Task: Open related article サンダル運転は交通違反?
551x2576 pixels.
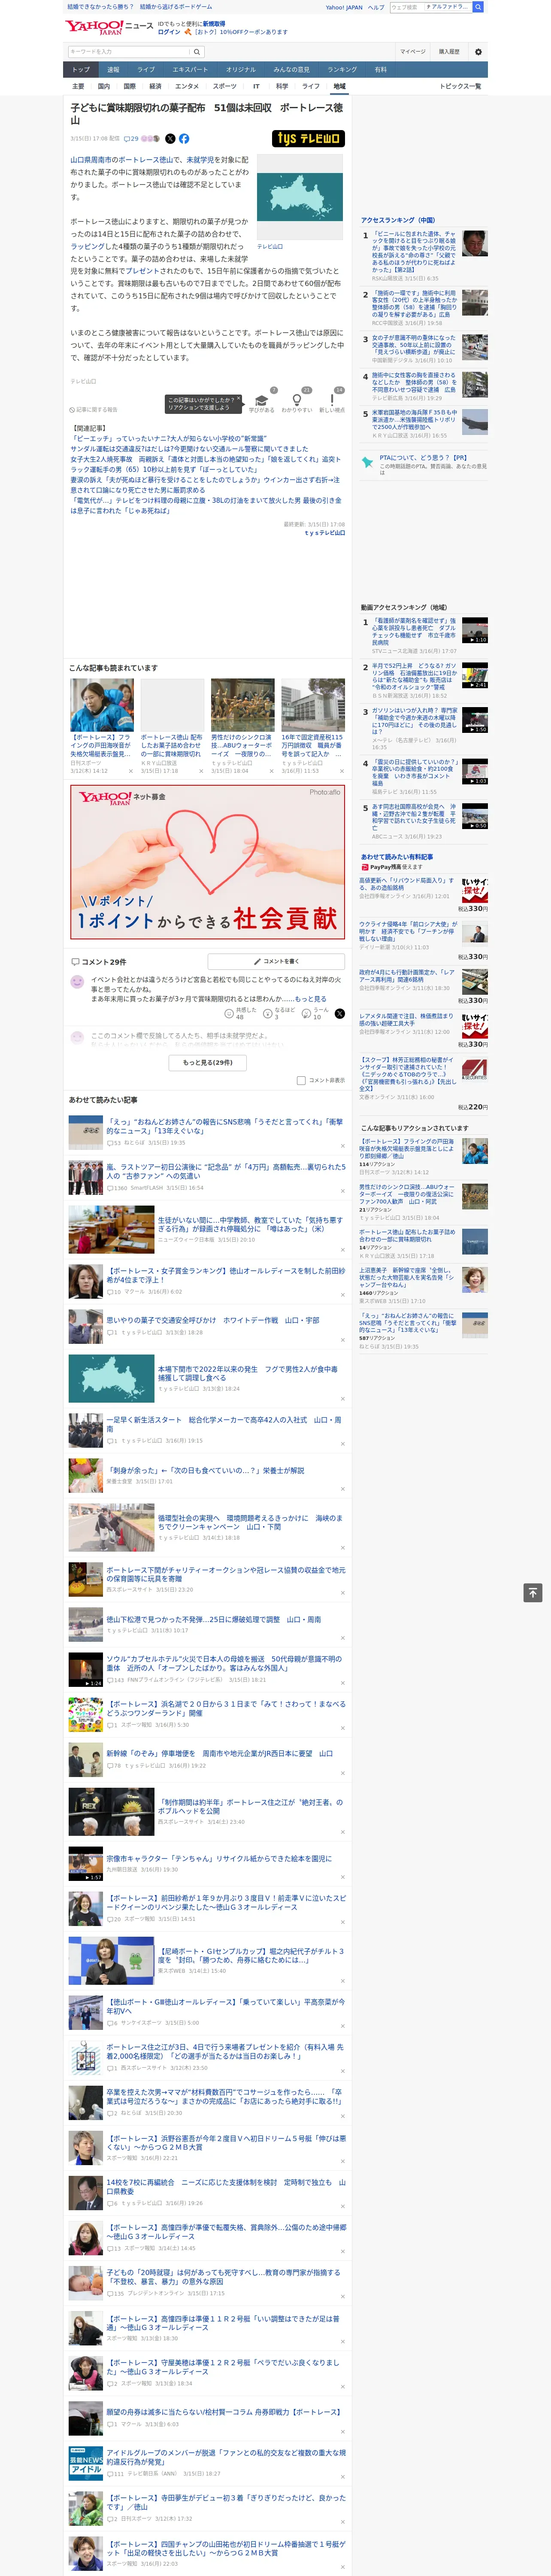Action: click(x=189, y=449)
